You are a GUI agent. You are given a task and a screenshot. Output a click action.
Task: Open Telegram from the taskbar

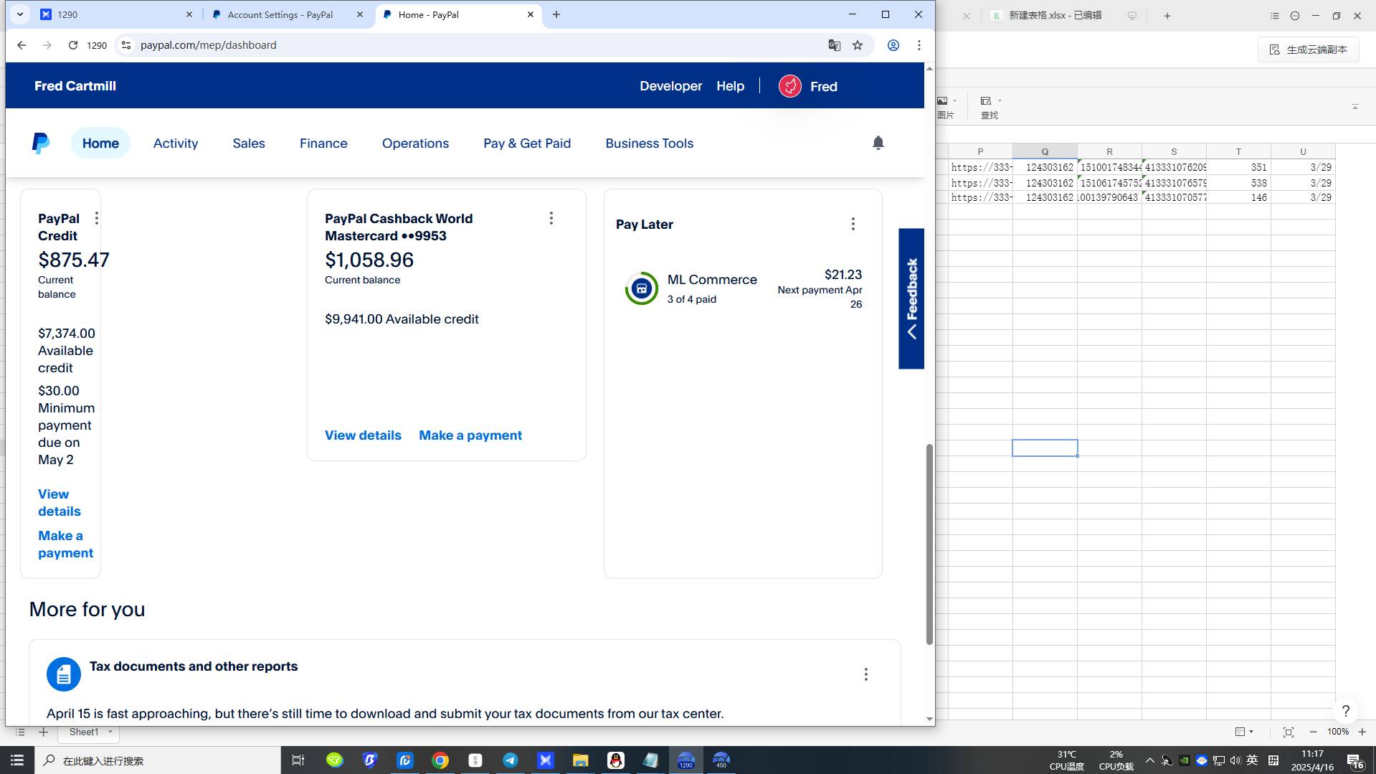click(x=511, y=760)
